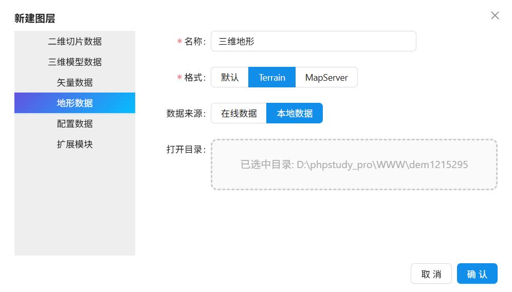
Task: Close the 新建图层 dialog with the X icon
Action: point(495,15)
